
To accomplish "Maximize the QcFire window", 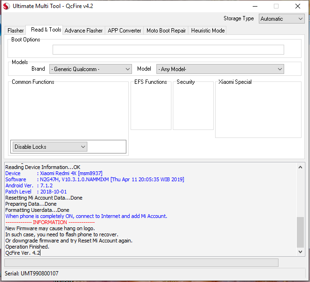I will point(276,7).
